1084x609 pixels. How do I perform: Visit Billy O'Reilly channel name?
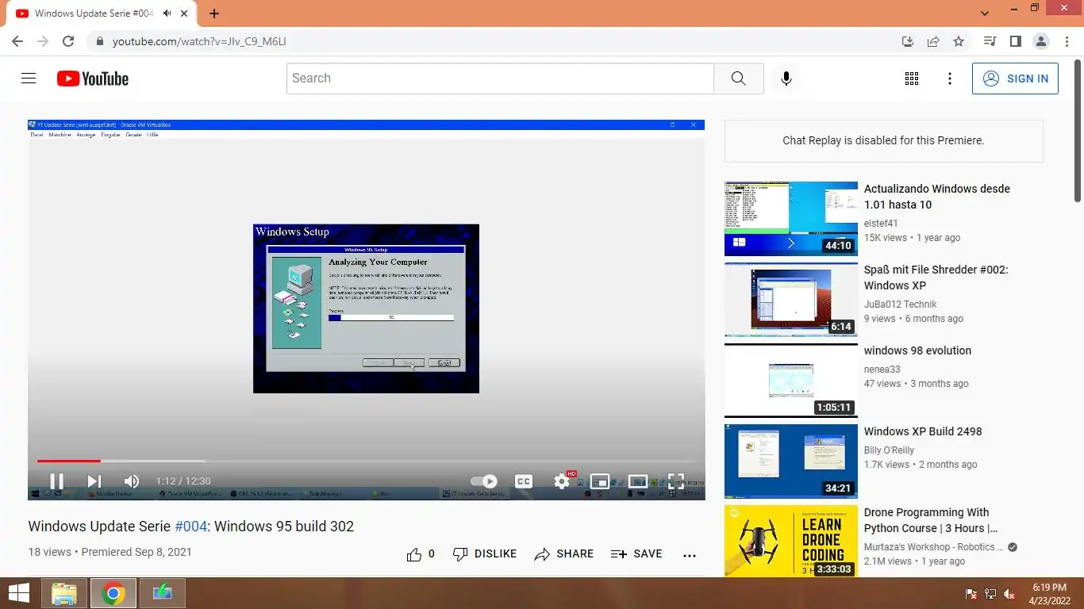889,450
